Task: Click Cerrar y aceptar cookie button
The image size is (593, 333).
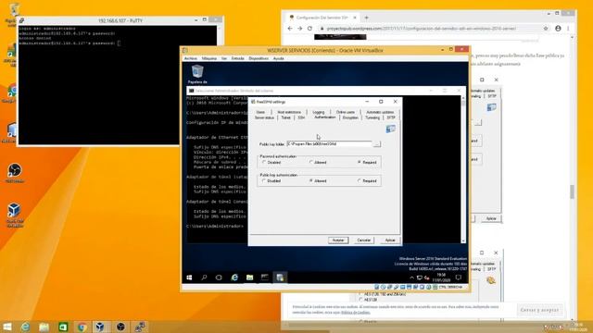Action: [x=539, y=310]
